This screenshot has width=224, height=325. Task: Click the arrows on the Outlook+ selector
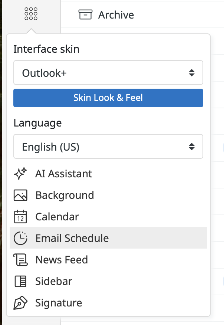pyautogui.click(x=191, y=73)
